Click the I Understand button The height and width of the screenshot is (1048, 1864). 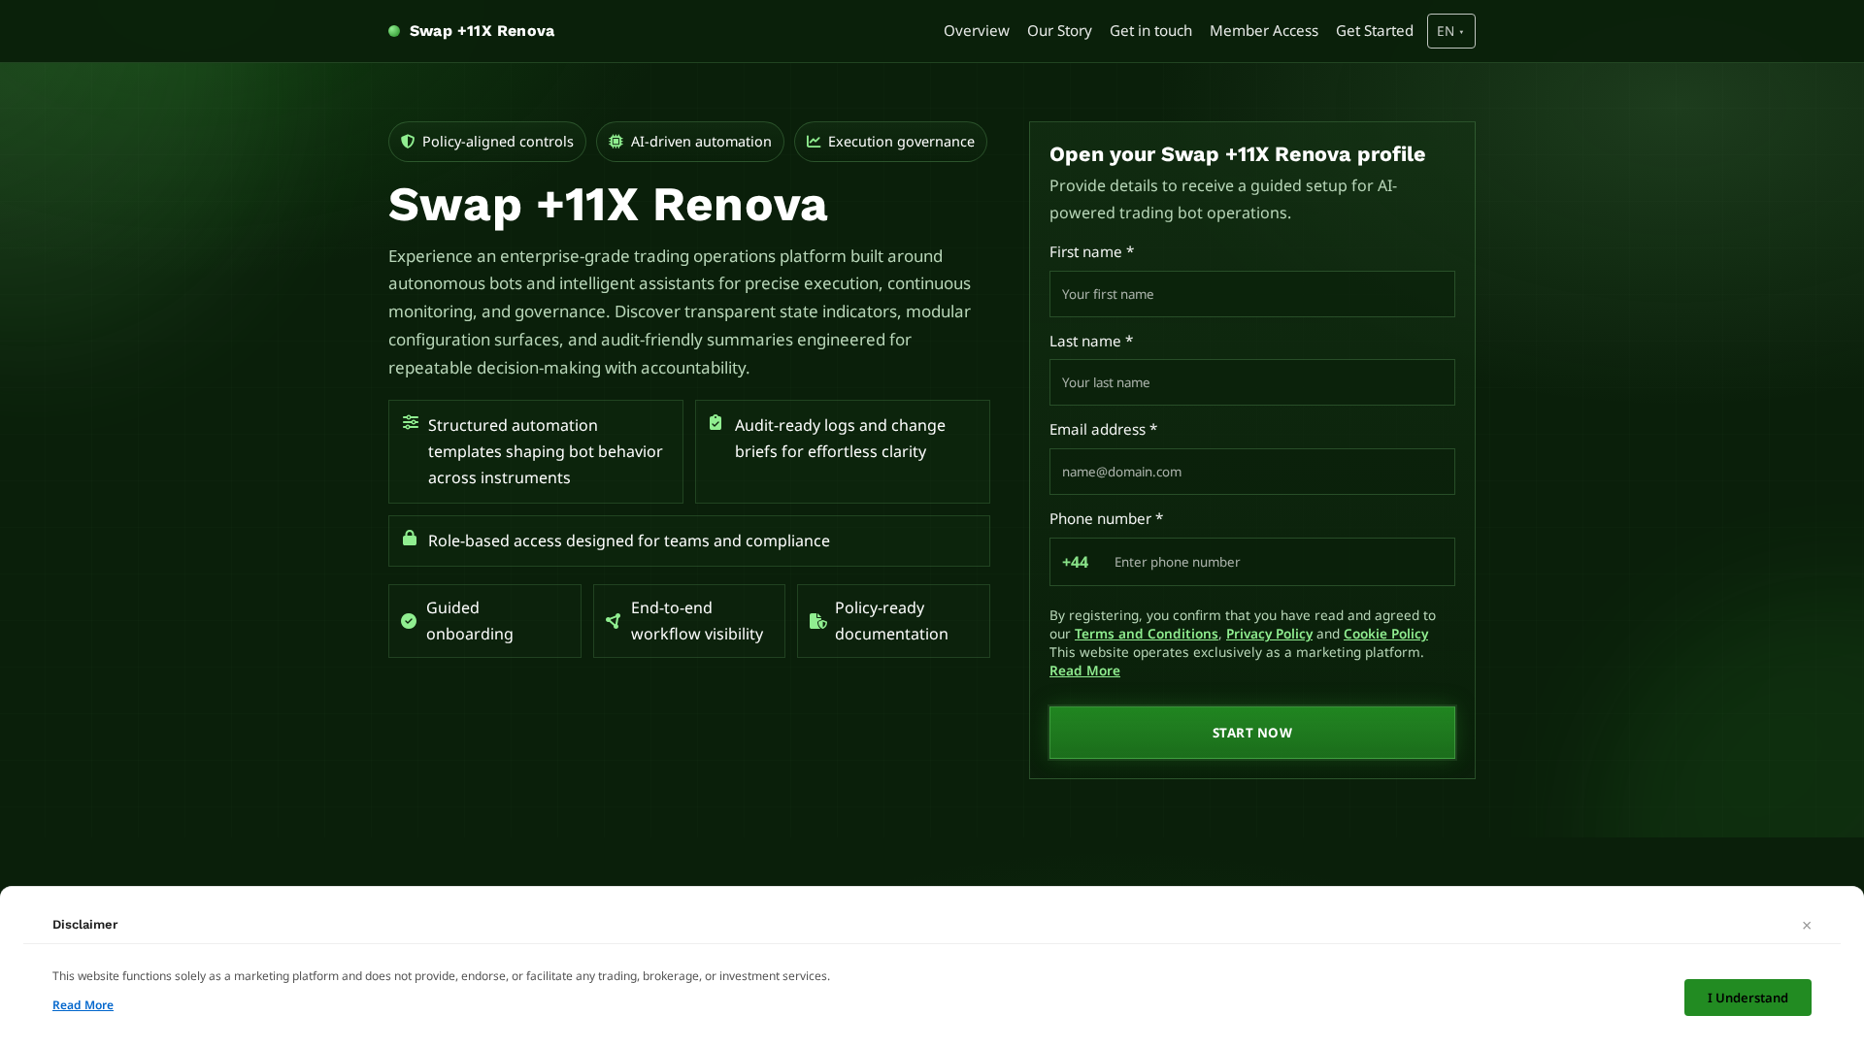pos(1747,998)
